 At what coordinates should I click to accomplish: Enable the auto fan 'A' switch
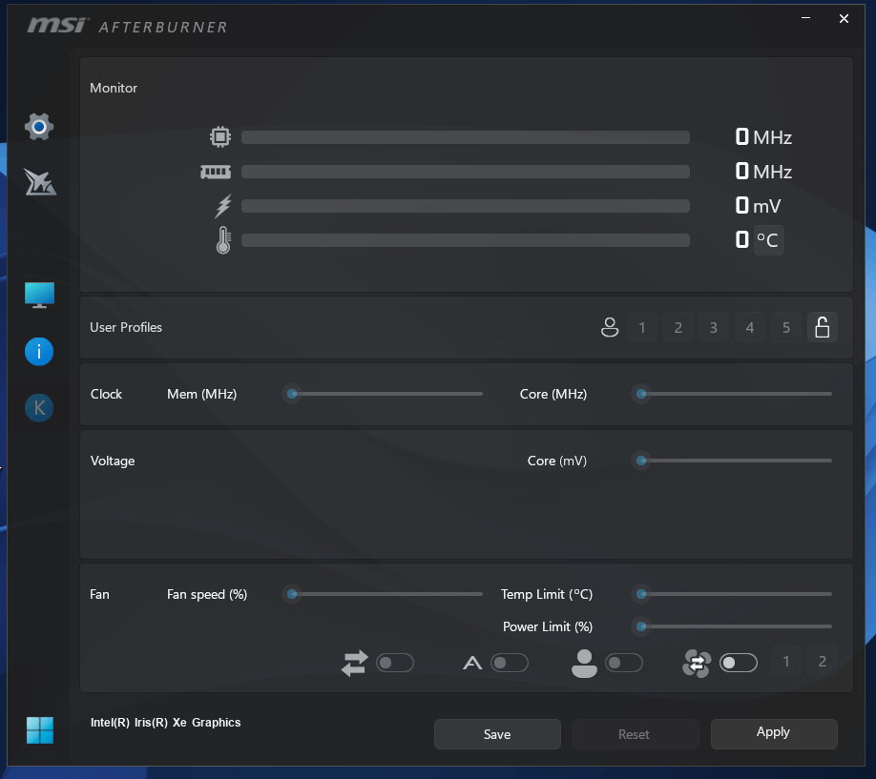pyautogui.click(x=509, y=663)
